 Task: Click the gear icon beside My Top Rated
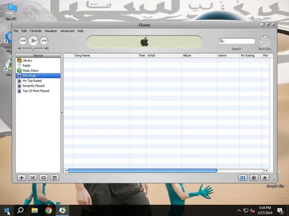[x=19, y=81]
